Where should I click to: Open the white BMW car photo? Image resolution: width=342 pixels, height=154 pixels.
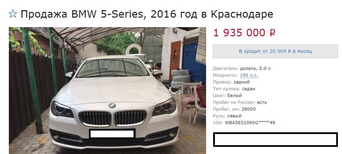pos(107,91)
